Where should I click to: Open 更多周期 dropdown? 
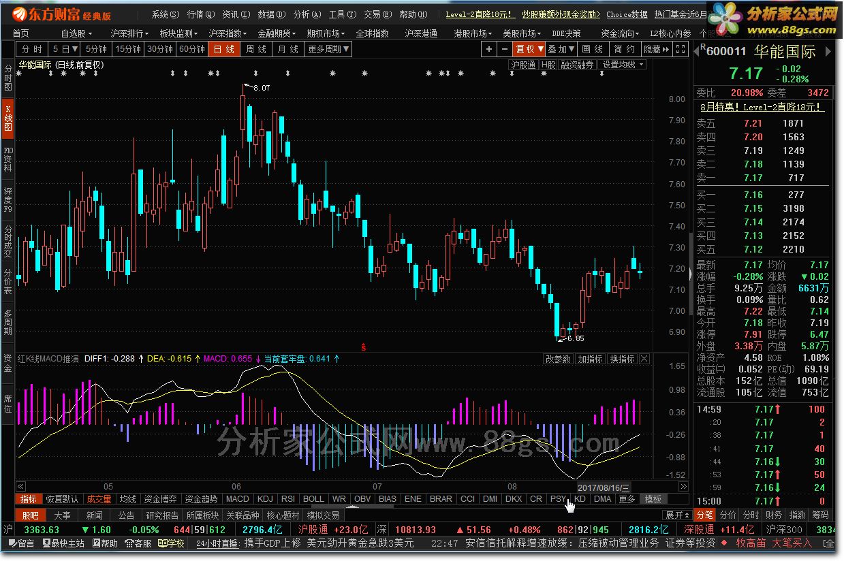[x=328, y=49]
